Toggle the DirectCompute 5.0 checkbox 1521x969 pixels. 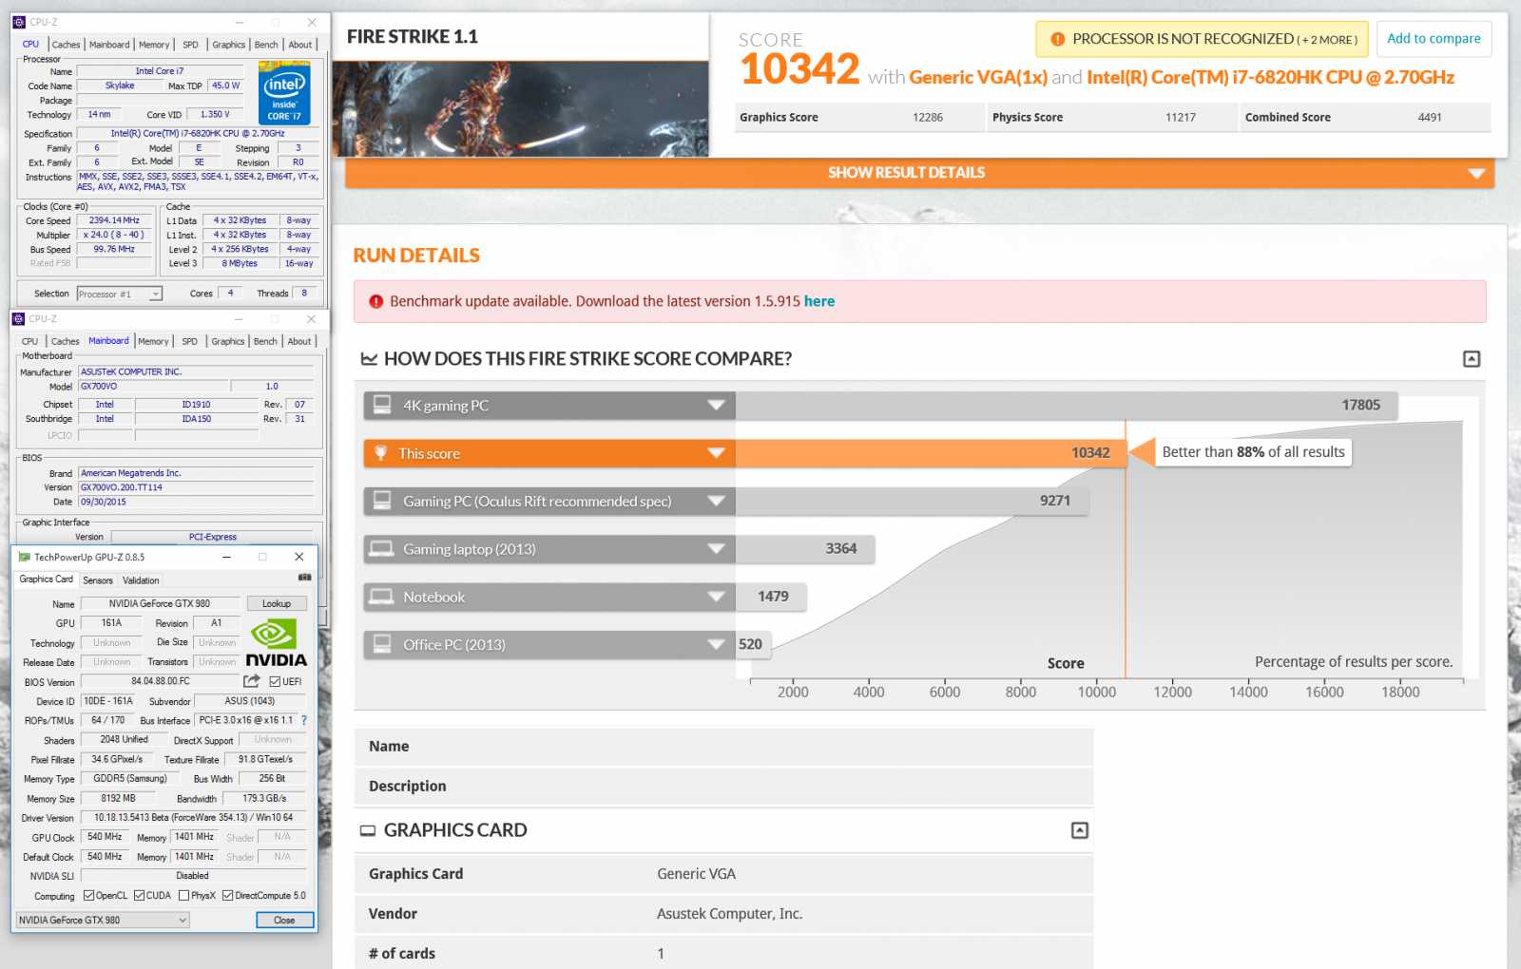[x=227, y=895]
